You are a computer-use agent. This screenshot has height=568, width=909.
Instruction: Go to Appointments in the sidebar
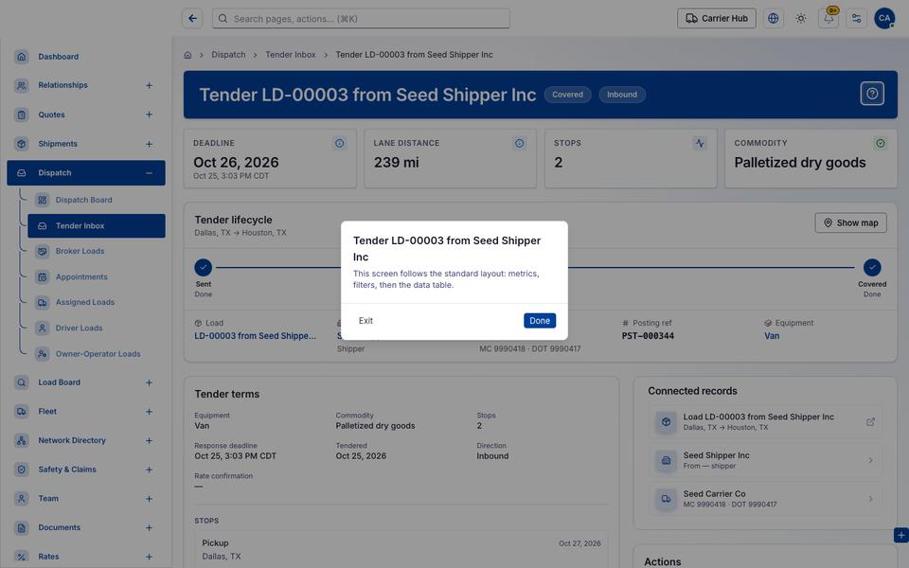coord(97,277)
